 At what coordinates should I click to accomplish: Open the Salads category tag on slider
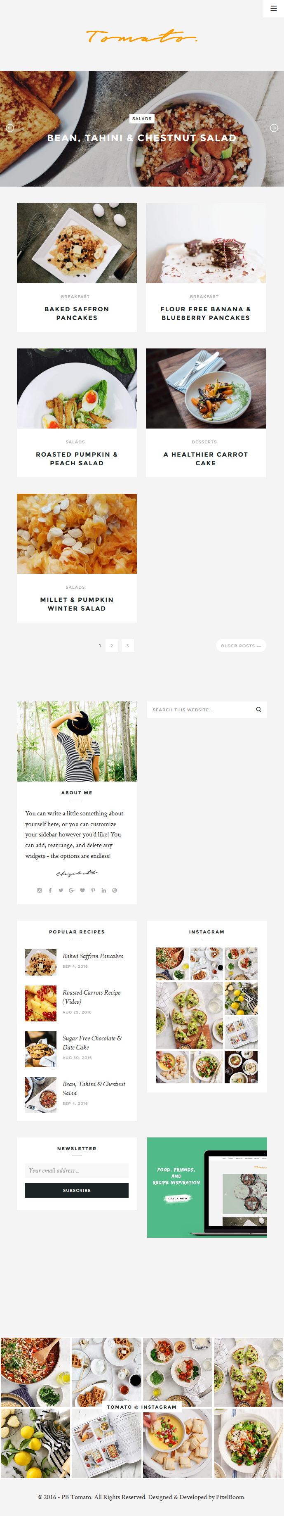(142, 118)
